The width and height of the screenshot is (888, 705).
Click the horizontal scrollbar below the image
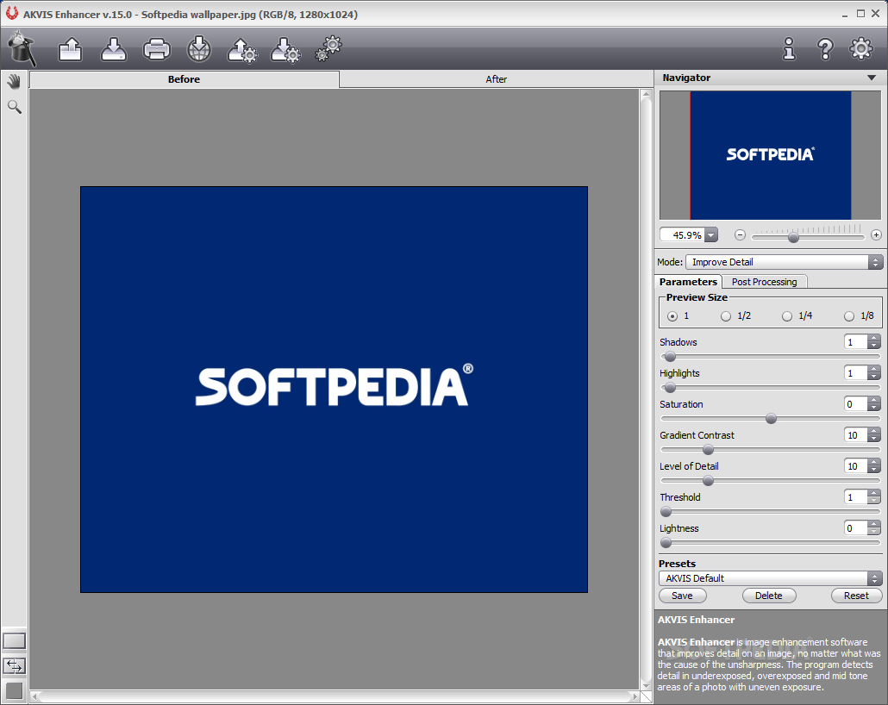[x=335, y=696]
